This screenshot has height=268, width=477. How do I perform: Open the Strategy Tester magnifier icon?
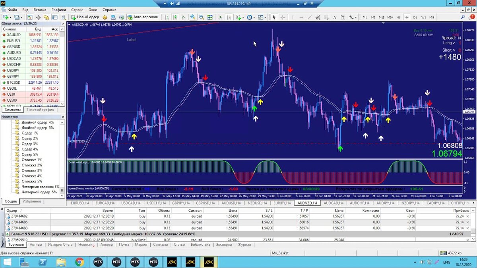click(x=63, y=17)
